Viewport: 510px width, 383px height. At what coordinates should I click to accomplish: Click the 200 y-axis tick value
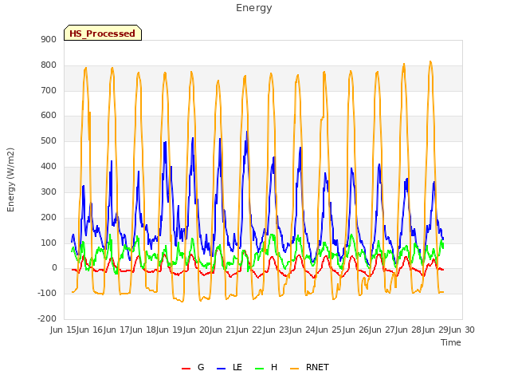(49, 217)
